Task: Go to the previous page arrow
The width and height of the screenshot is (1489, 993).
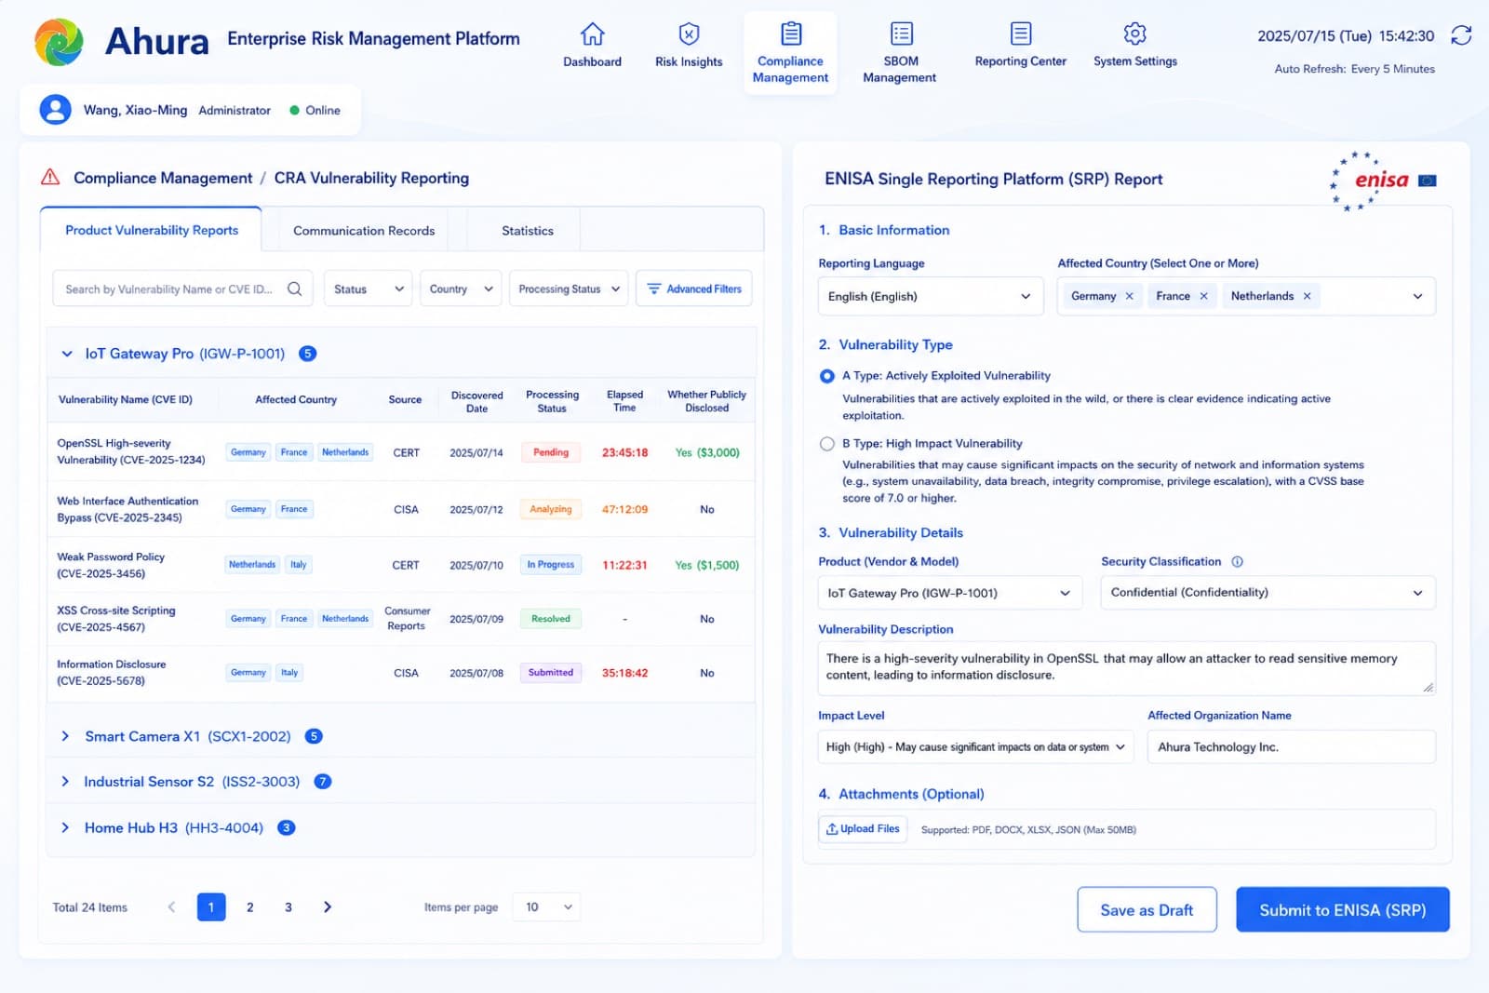Action: 171,906
